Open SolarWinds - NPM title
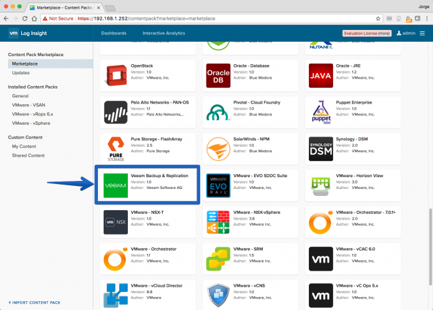Viewport: 433px width, 310px height. tap(251, 139)
